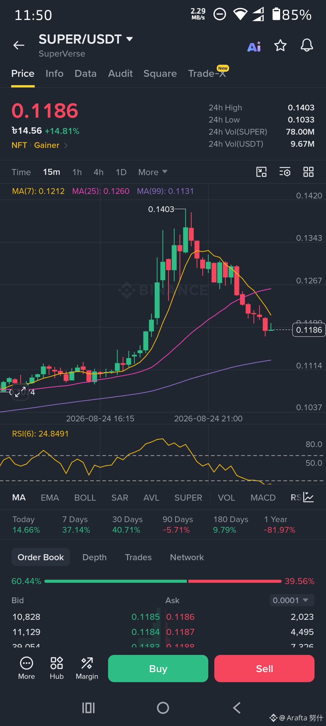
Task: Tap the MA(7) 0.1212 legend
Action: click(x=38, y=191)
